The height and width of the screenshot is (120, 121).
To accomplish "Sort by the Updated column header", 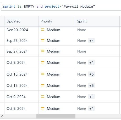I will coord(13,21).
